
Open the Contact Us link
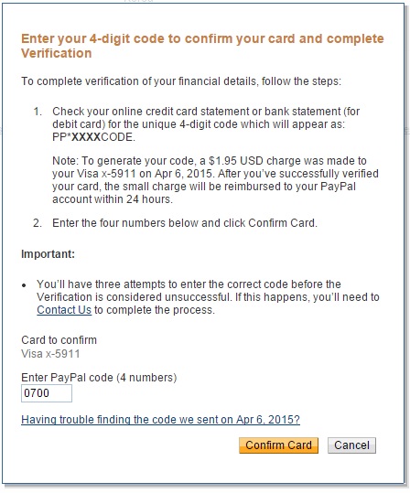[64, 310]
